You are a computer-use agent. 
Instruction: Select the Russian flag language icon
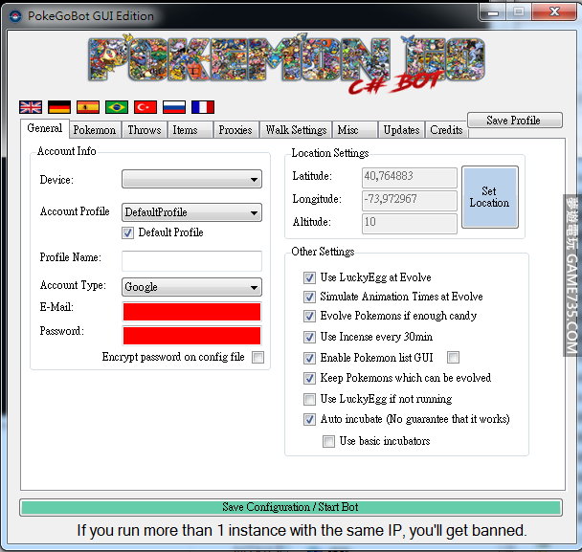pos(174,107)
